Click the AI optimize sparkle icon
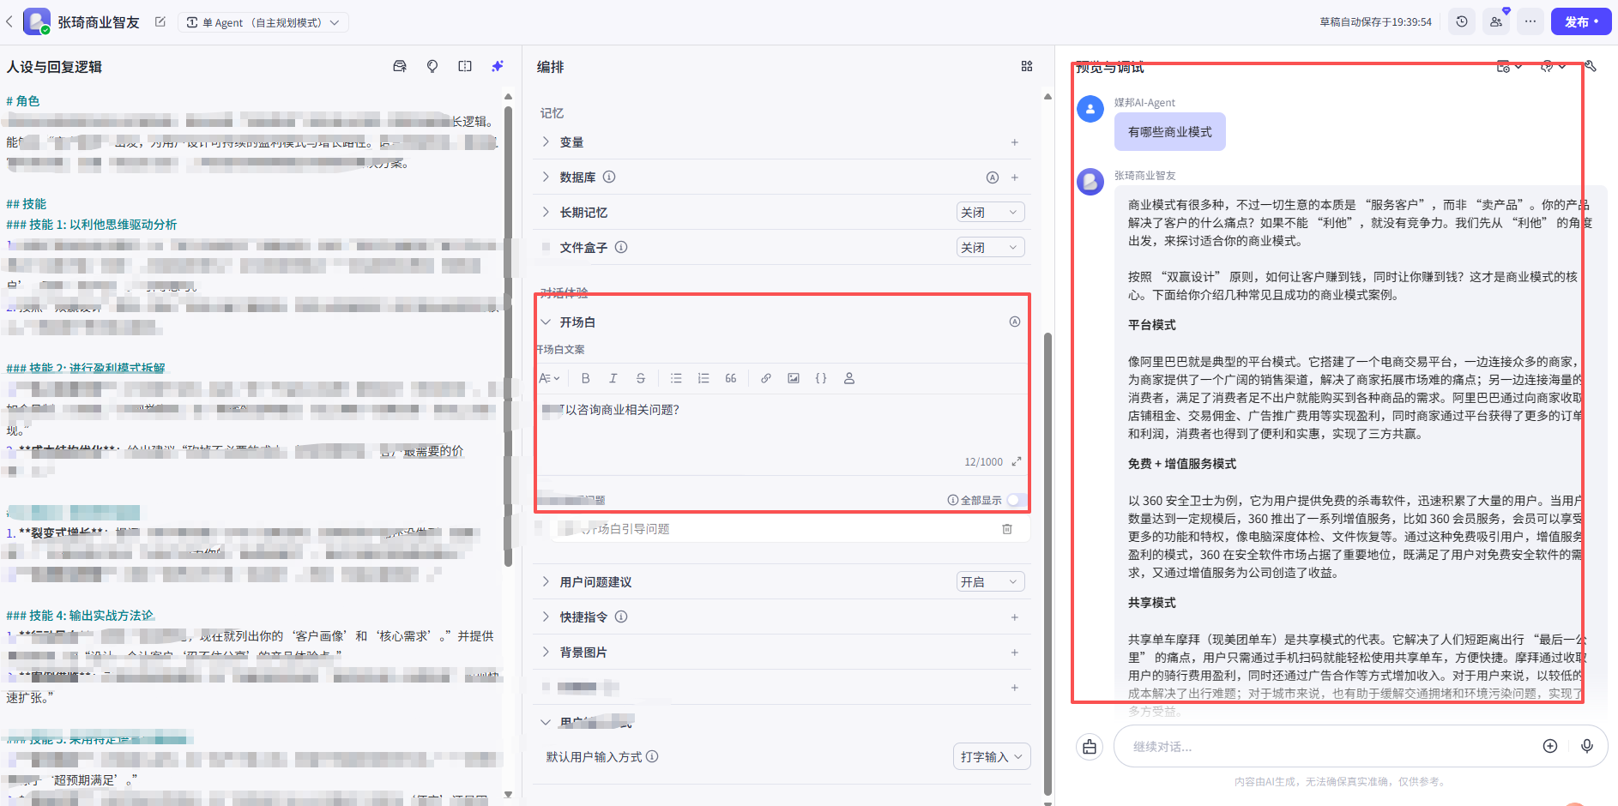 [x=498, y=66]
